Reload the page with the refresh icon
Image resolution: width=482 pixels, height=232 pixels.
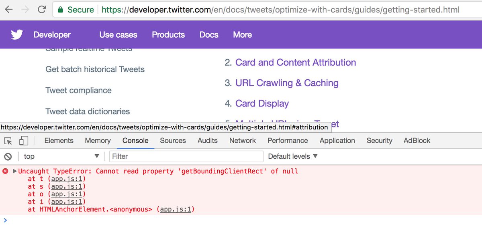click(41, 9)
